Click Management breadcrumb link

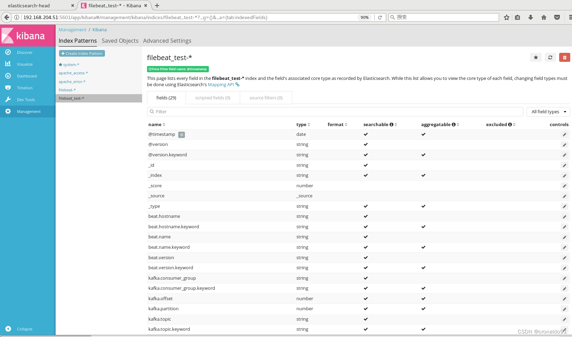tap(72, 30)
